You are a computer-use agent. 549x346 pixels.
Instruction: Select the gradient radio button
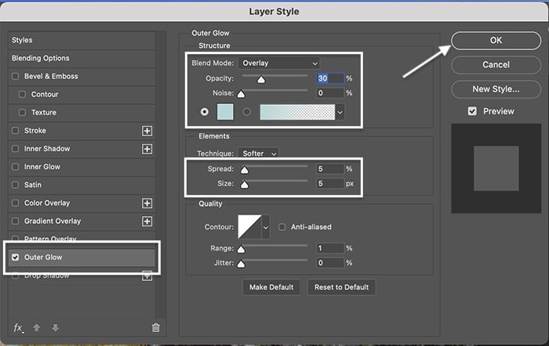click(x=247, y=112)
